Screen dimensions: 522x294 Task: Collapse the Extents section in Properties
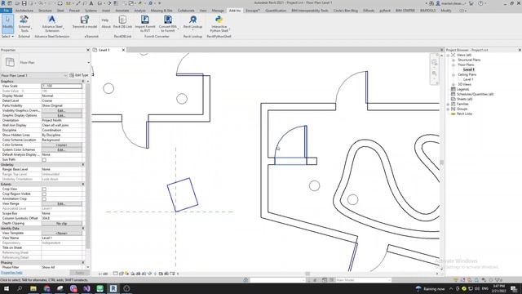coord(83,184)
